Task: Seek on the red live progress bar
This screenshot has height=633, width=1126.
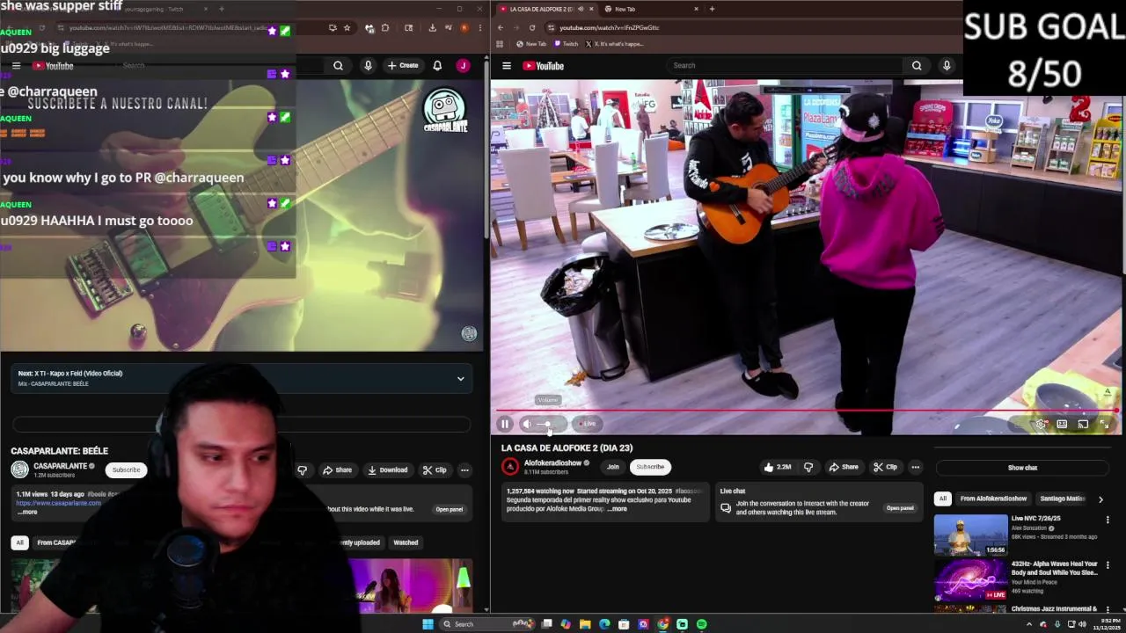Action: pyautogui.click(x=806, y=411)
